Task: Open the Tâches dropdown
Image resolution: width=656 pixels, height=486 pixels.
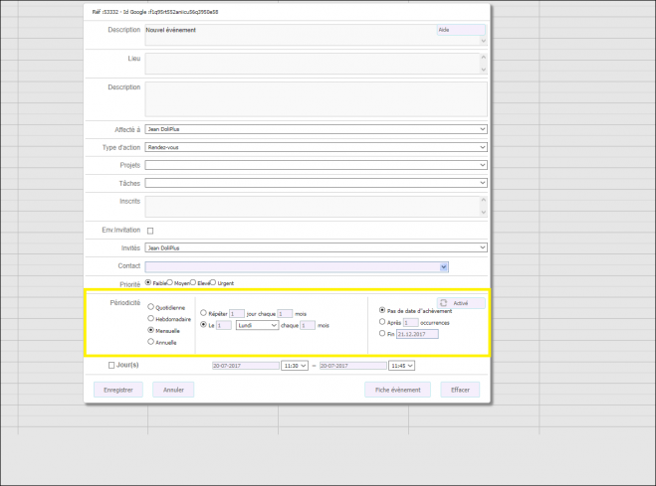Action: click(x=316, y=183)
